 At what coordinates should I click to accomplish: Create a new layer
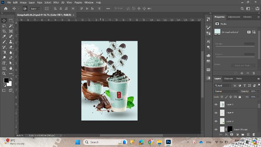tap(248, 135)
